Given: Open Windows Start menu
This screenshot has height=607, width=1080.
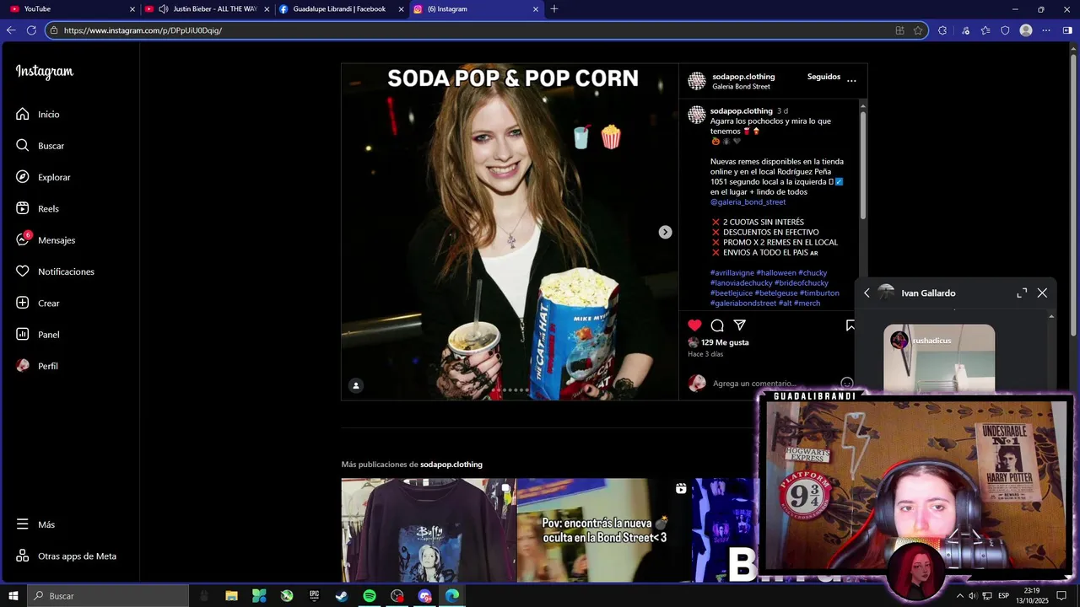Looking at the screenshot, I should [x=13, y=596].
